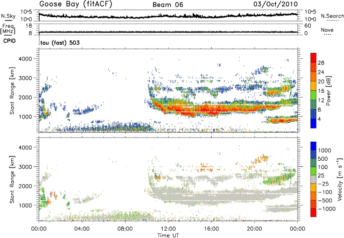The image size is (344, 238).
Task: Click the "N.Sky" legend label
Action: pos(8,16)
